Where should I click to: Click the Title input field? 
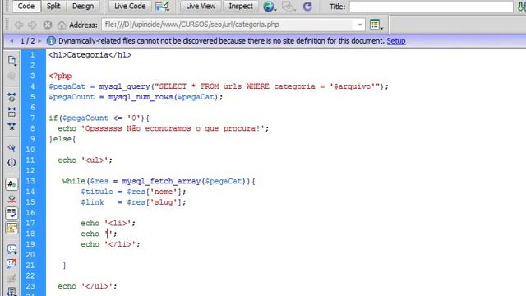pyautogui.click(x=431, y=7)
